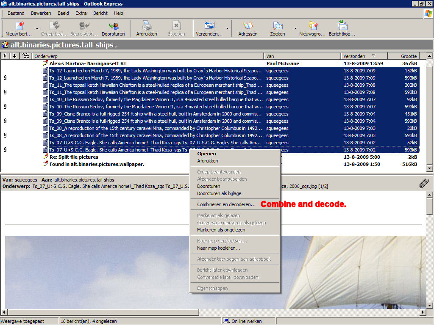
Task: Choose Naar map kopiëren in context menu
Action: (235, 248)
